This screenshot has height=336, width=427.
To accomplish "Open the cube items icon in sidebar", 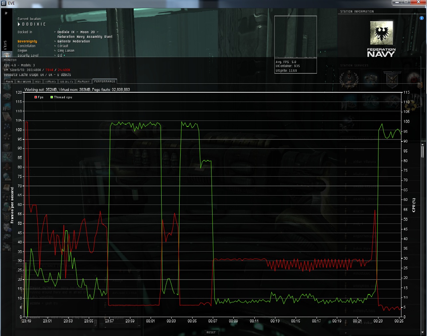I will pyautogui.click(x=7, y=146).
